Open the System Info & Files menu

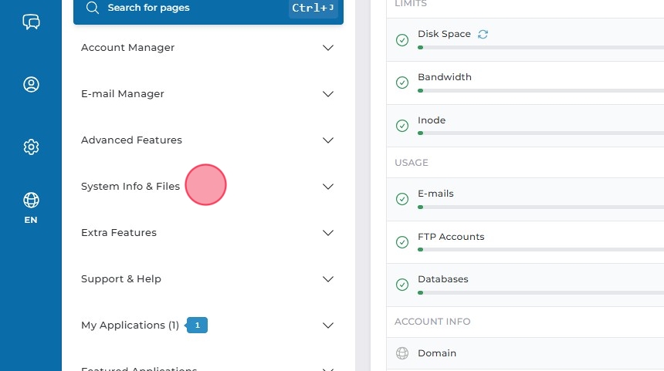(x=130, y=187)
